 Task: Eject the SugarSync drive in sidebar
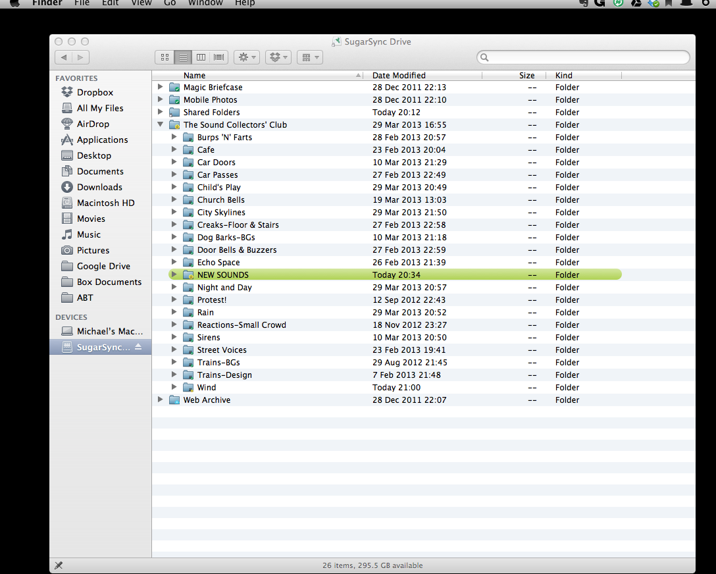[138, 347]
